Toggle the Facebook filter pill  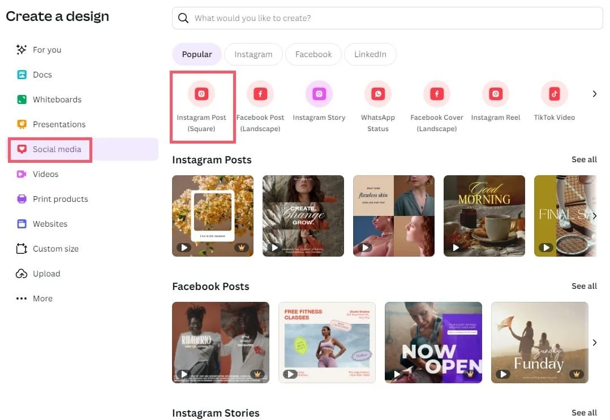pyautogui.click(x=313, y=54)
